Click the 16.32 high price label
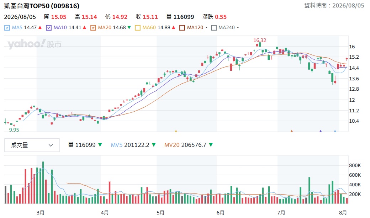 (260, 40)
